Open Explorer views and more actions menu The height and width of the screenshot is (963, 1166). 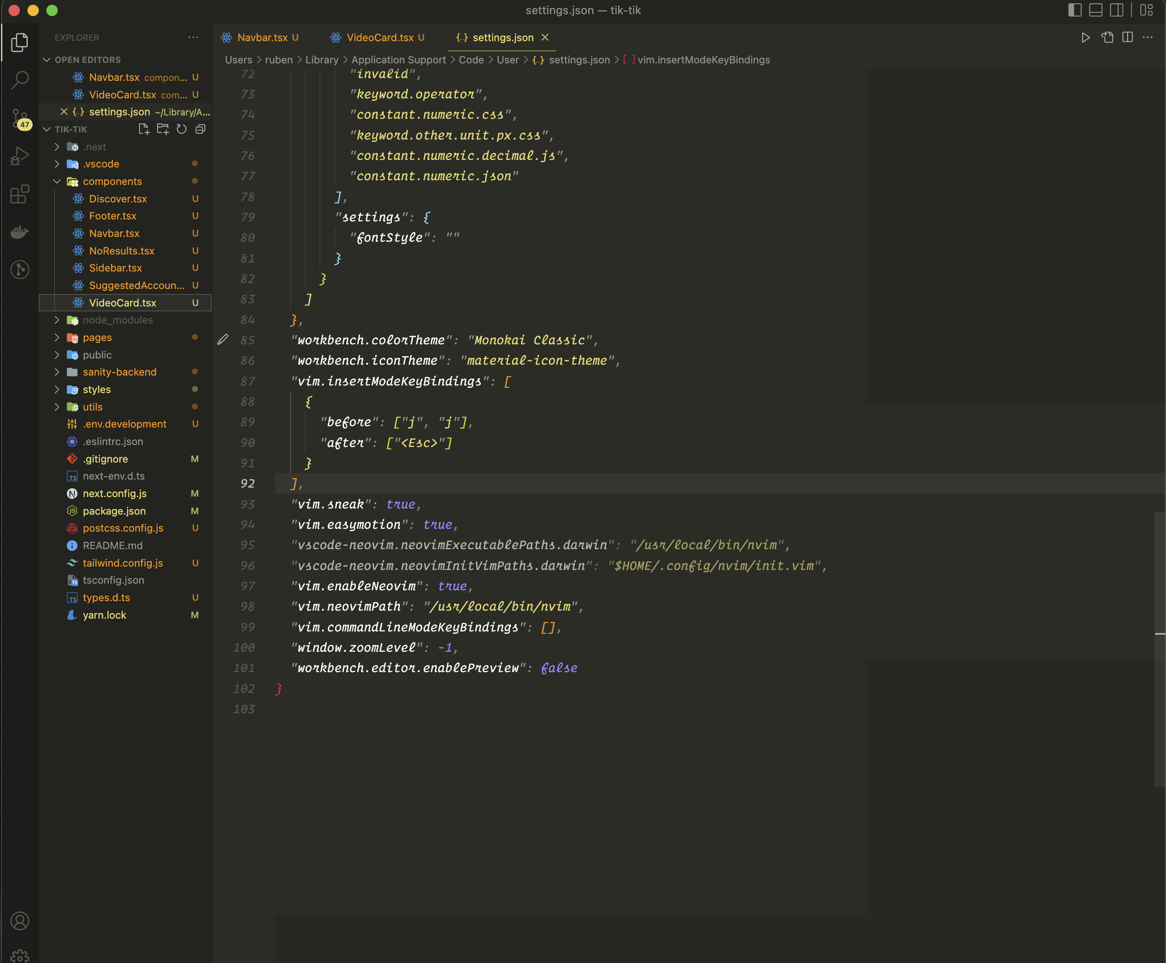(x=193, y=38)
